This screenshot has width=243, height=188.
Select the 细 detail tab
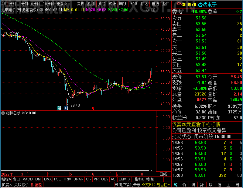pos(193,185)
